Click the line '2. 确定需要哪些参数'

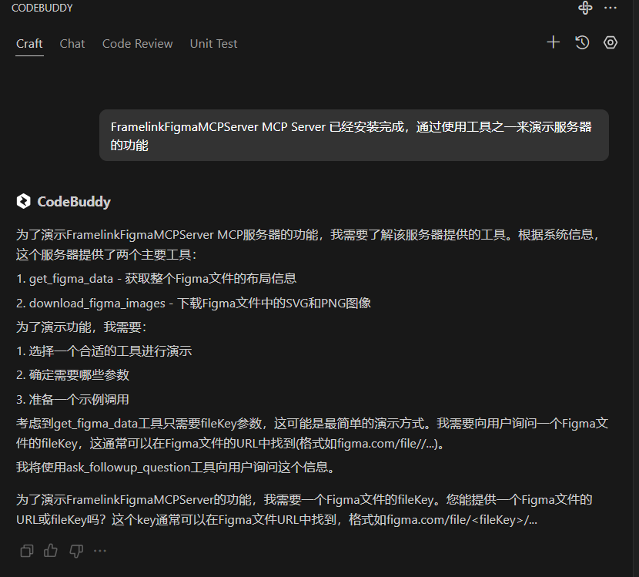tap(72, 375)
